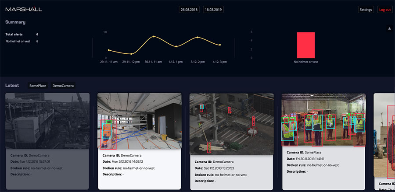Open the alert image dated Sat 1.12.2018
Screen dimensions: 395x192
click(231, 124)
